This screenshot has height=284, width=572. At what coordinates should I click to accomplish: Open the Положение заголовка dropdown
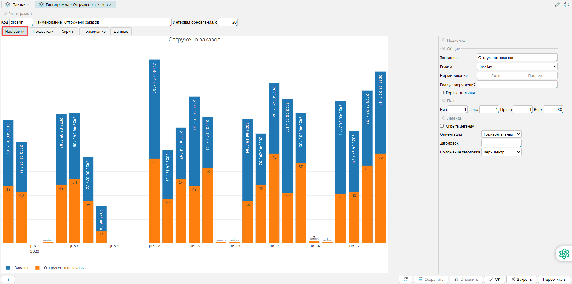click(501, 152)
